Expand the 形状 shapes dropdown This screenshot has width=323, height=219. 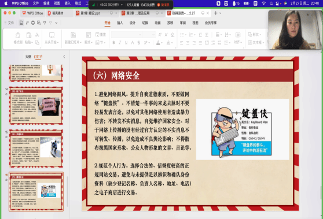[255, 35]
